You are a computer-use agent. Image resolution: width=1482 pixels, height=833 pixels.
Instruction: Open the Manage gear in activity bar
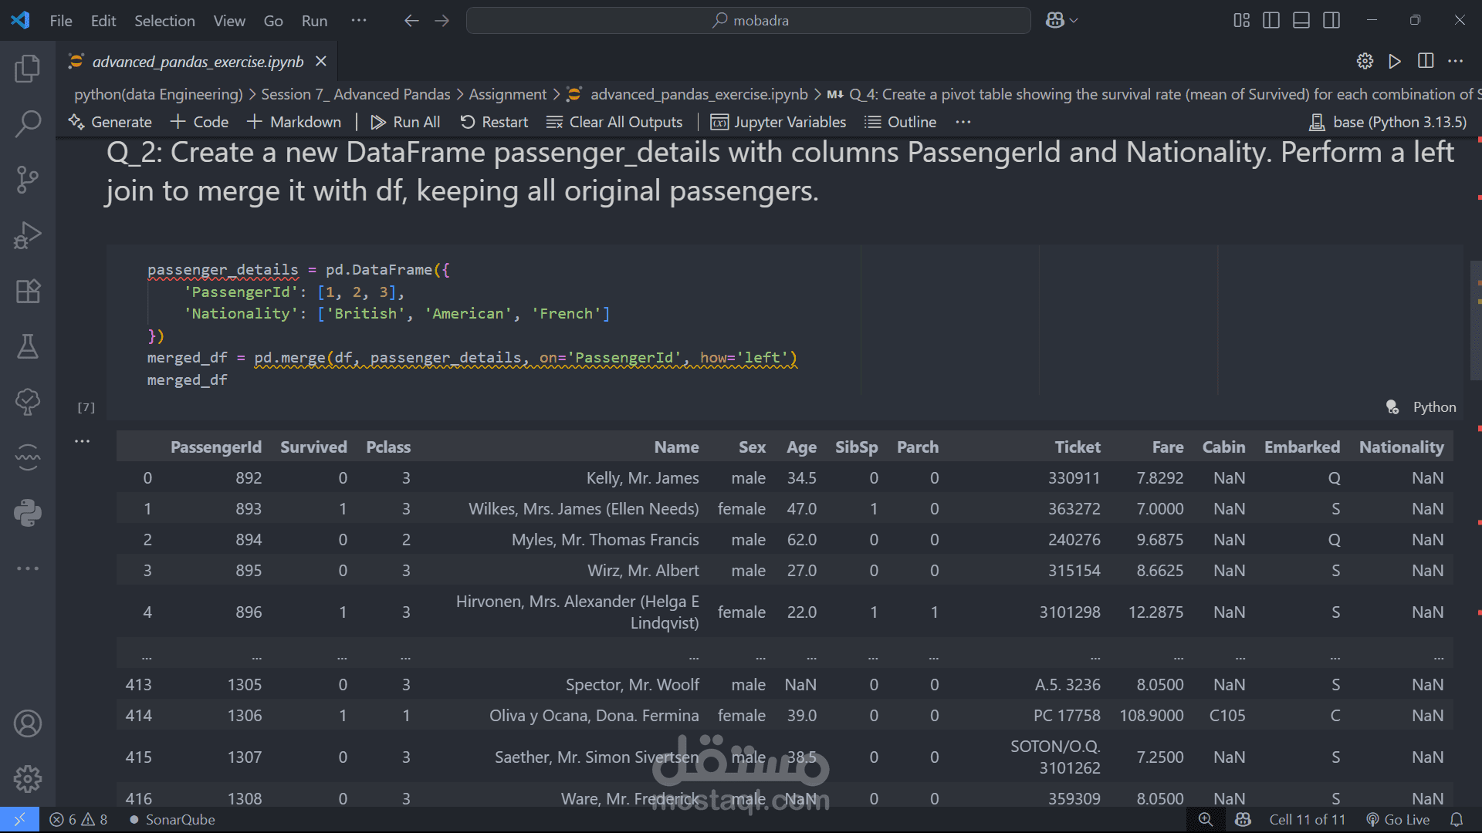pos(28,779)
